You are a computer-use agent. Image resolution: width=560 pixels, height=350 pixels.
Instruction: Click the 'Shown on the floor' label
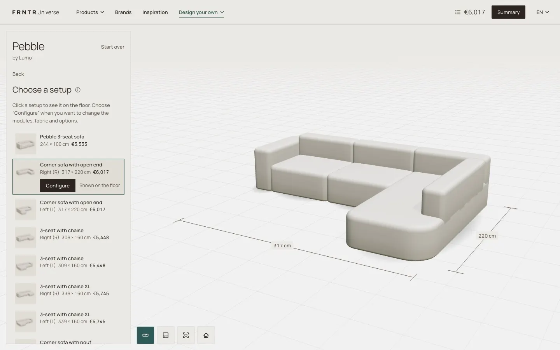pos(100,185)
